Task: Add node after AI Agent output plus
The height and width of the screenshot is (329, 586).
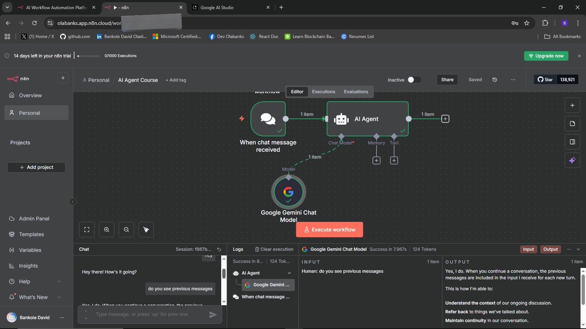Action: [x=445, y=118]
